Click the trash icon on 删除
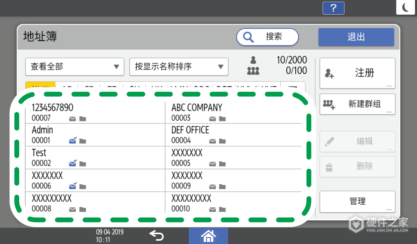Image resolution: width=417 pixels, height=244 pixels. click(329, 167)
